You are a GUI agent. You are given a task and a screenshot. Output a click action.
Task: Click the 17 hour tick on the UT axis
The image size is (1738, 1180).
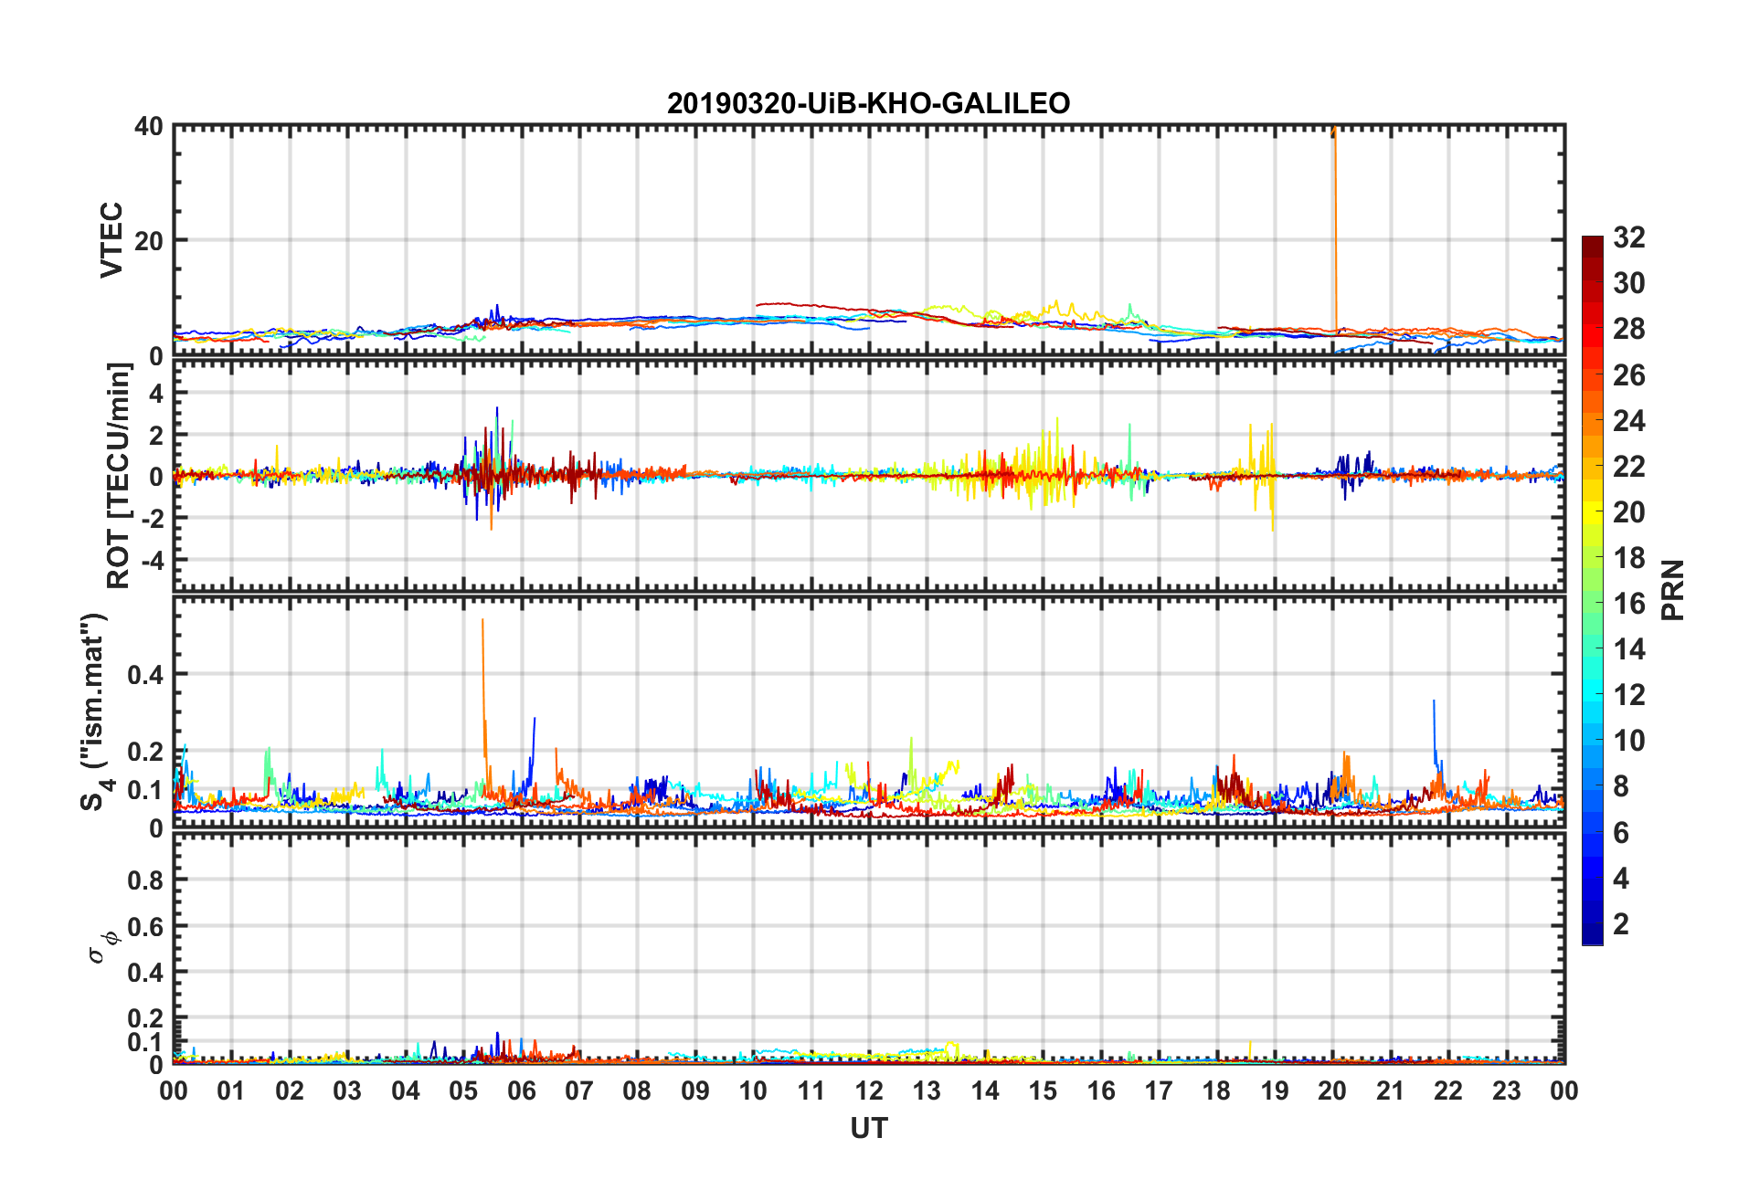coord(1159,1090)
